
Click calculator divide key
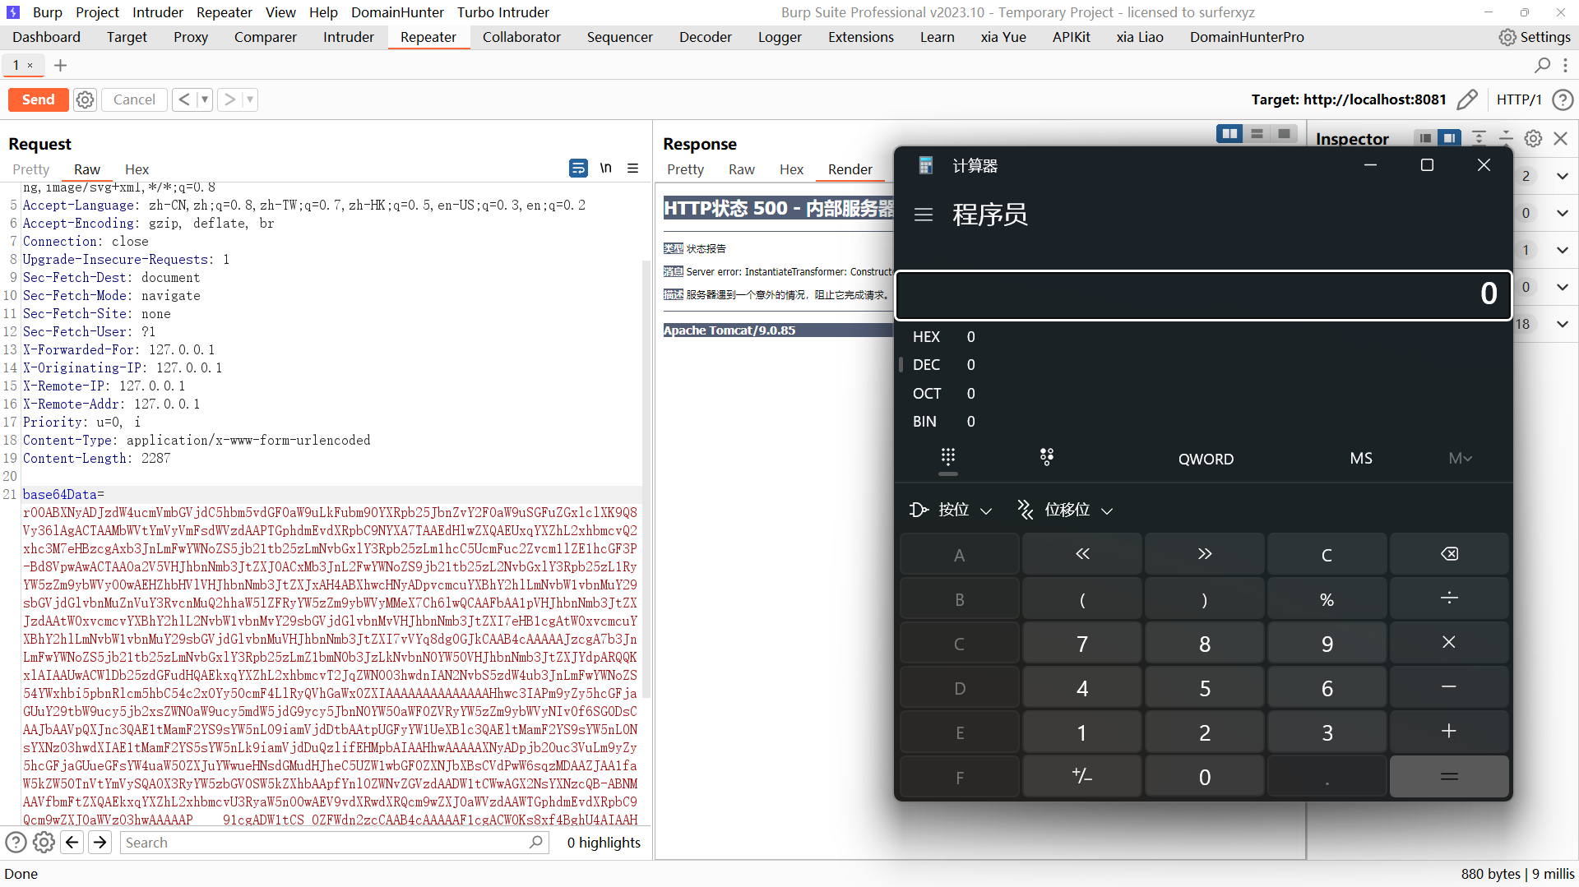1449,599
